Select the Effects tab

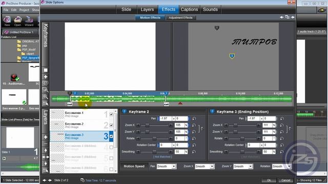pos(169,9)
